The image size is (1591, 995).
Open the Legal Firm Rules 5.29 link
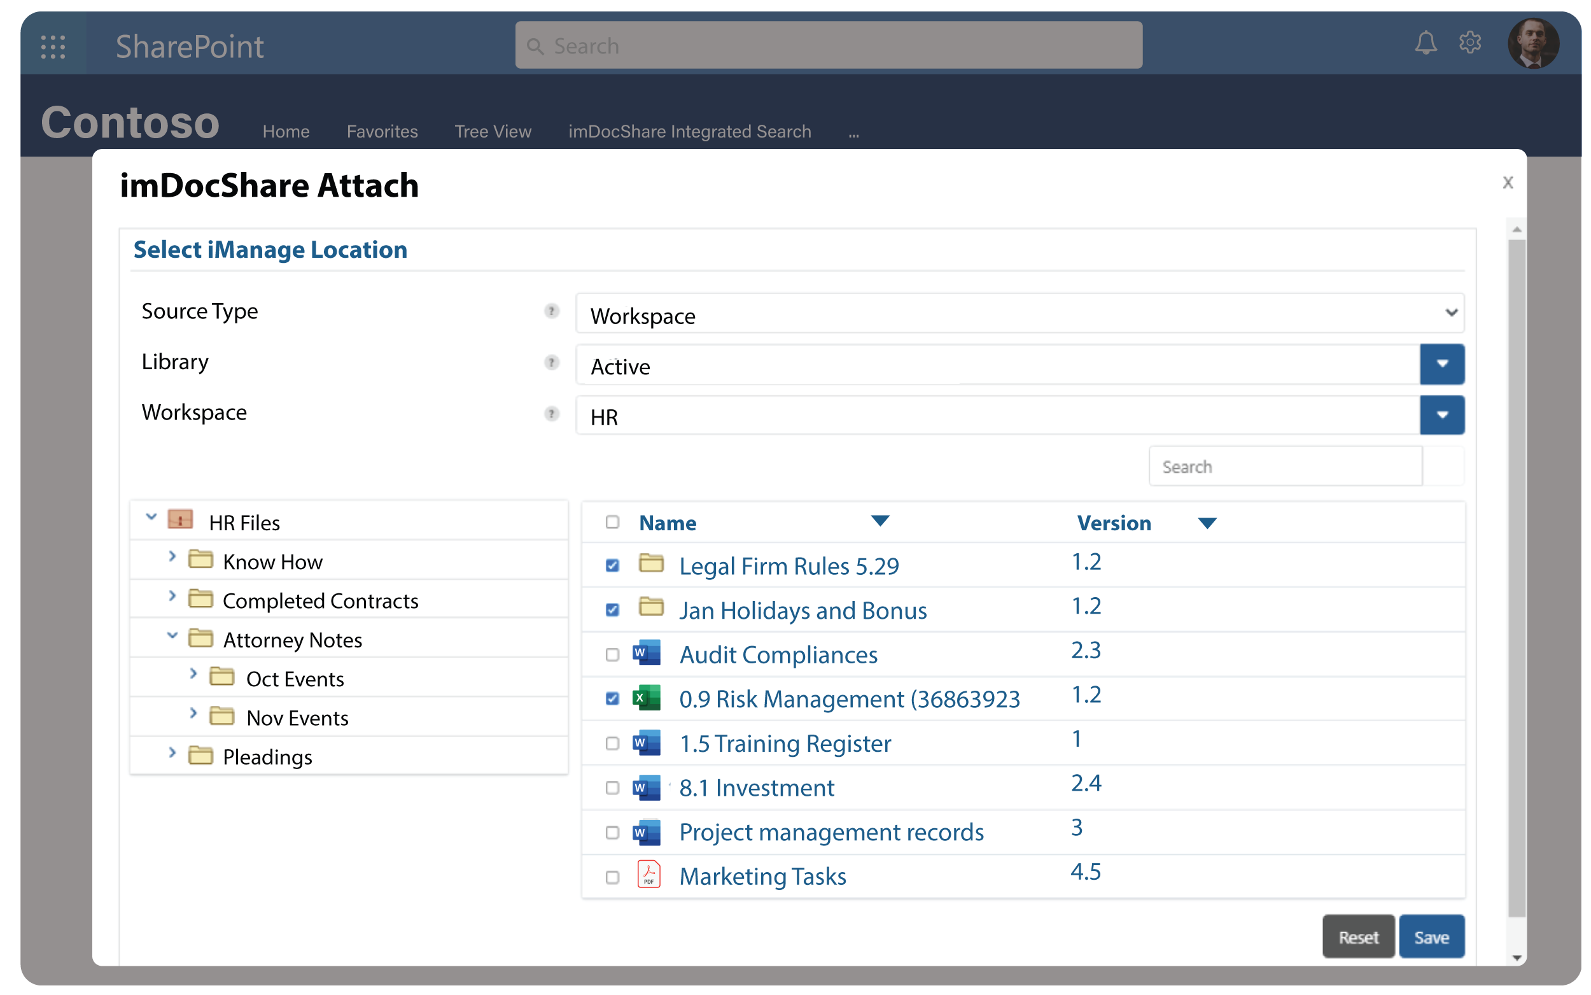click(788, 566)
